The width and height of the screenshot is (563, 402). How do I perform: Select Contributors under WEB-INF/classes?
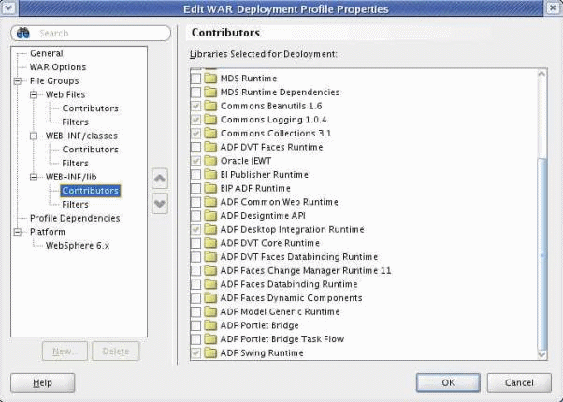pyautogui.click(x=90, y=150)
